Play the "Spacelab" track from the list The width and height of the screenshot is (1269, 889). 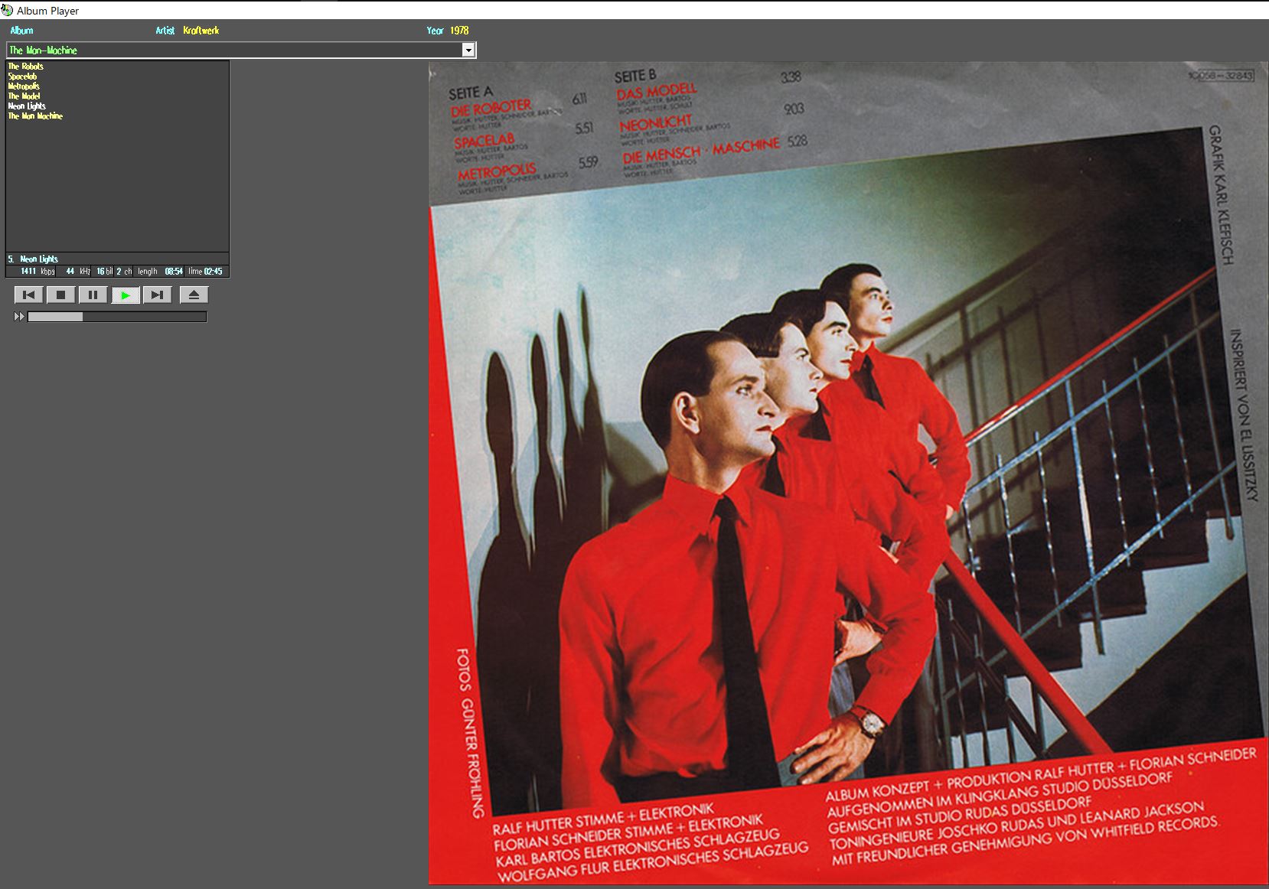click(x=23, y=77)
